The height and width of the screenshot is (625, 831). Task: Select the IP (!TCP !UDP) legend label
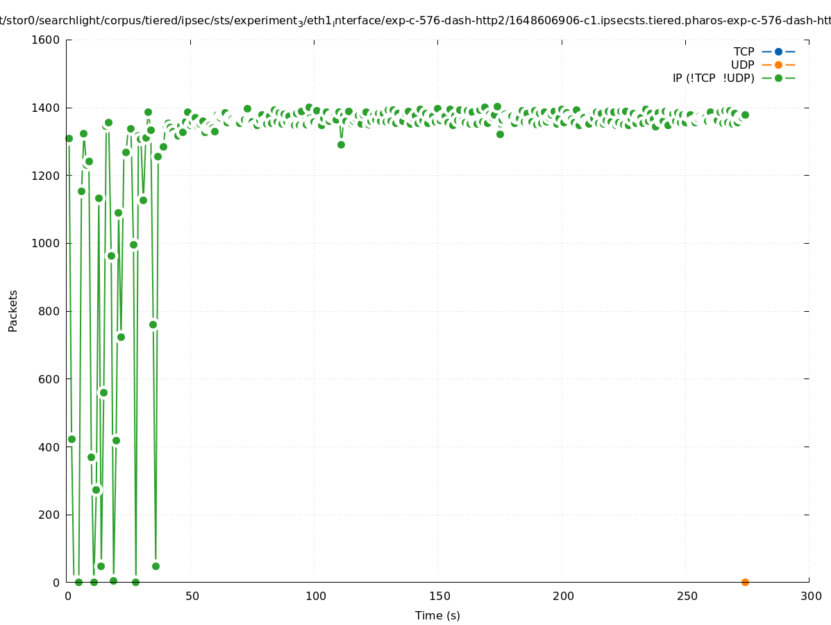tap(713, 78)
